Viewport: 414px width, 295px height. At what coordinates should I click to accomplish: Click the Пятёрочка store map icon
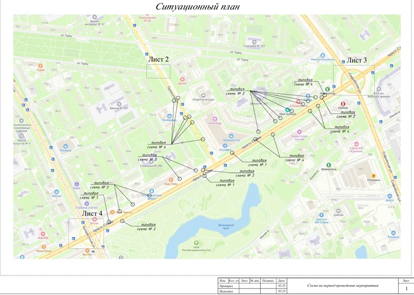point(169,116)
